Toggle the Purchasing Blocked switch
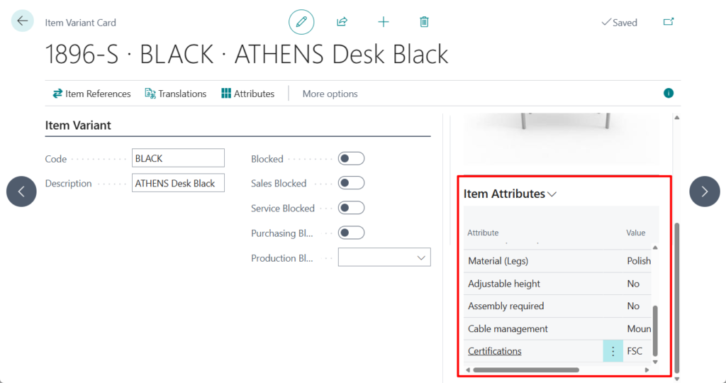 pos(351,233)
